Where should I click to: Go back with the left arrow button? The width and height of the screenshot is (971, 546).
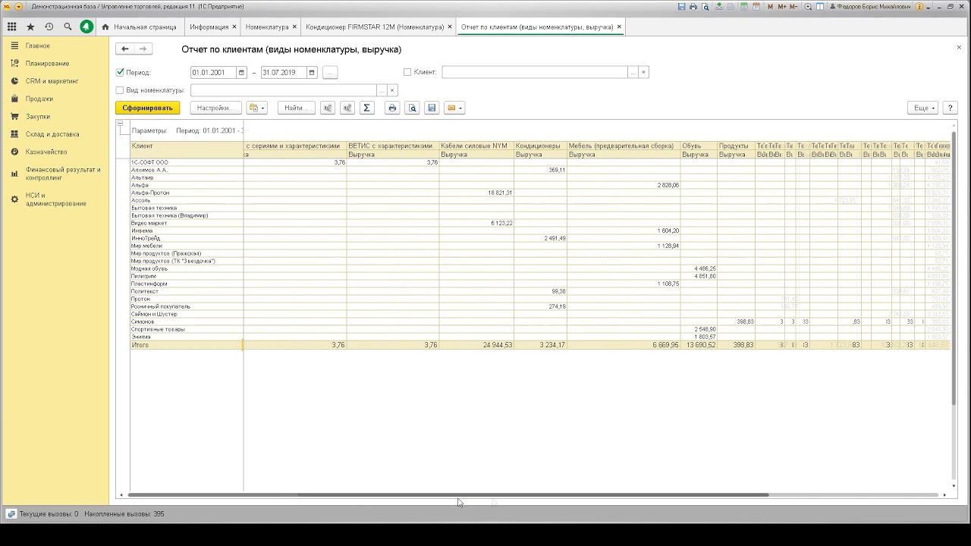point(125,49)
